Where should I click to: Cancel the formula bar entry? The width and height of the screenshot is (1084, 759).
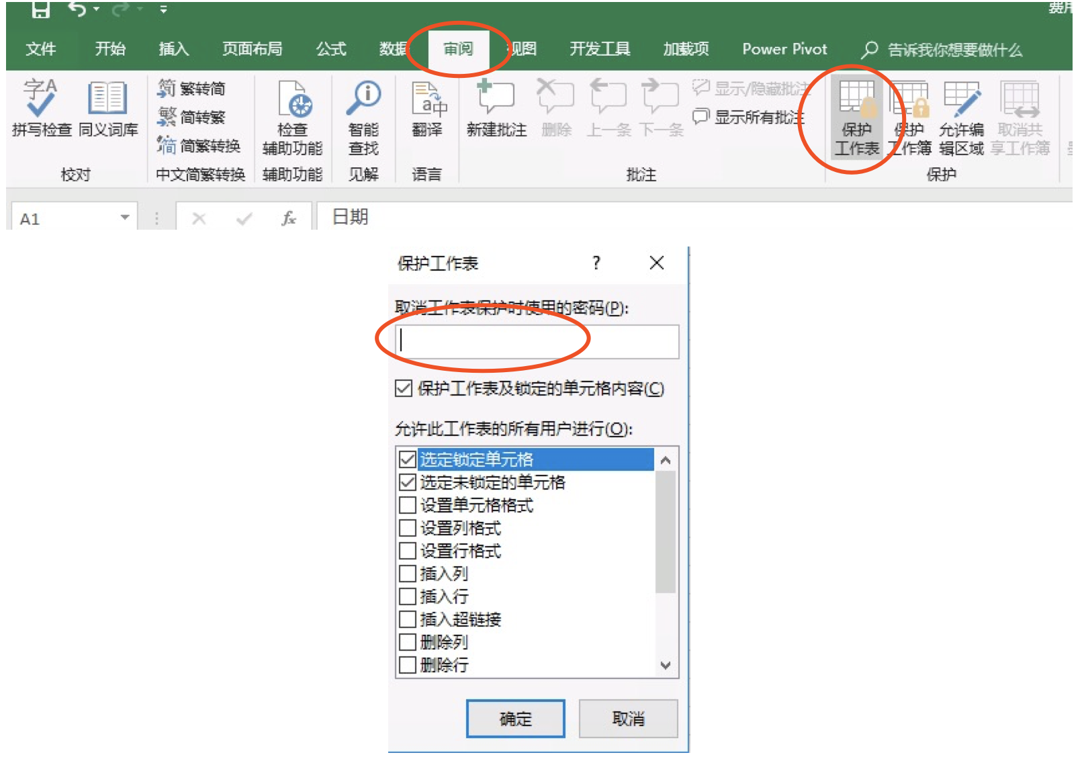click(199, 218)
